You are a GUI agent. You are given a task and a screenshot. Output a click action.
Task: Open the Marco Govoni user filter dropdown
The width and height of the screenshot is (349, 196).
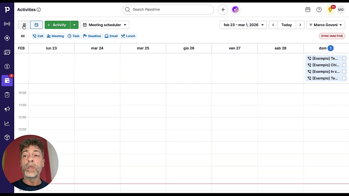pyautogui.click(x=326, y=25)
